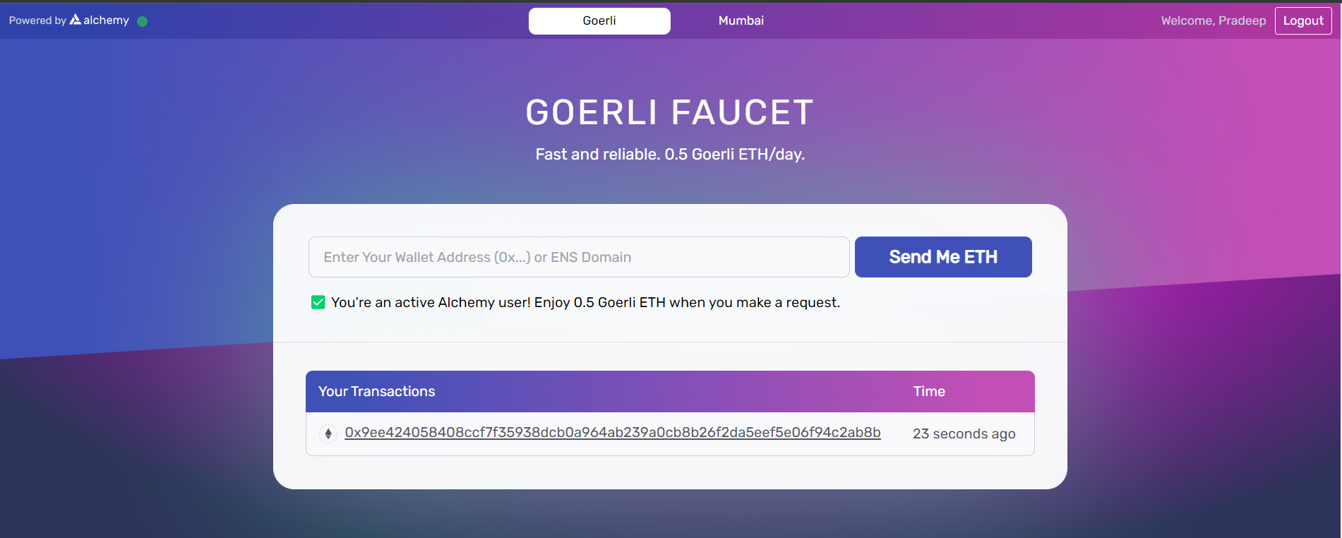Click the green status indicator dot

click(142, 21)
